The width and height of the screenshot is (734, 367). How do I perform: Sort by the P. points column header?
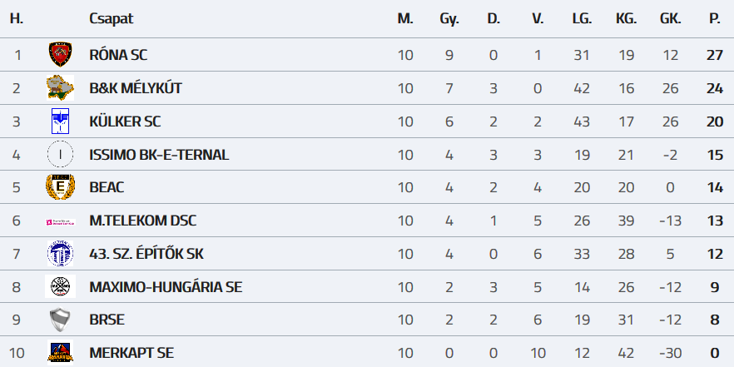click(x=714, y=18)
